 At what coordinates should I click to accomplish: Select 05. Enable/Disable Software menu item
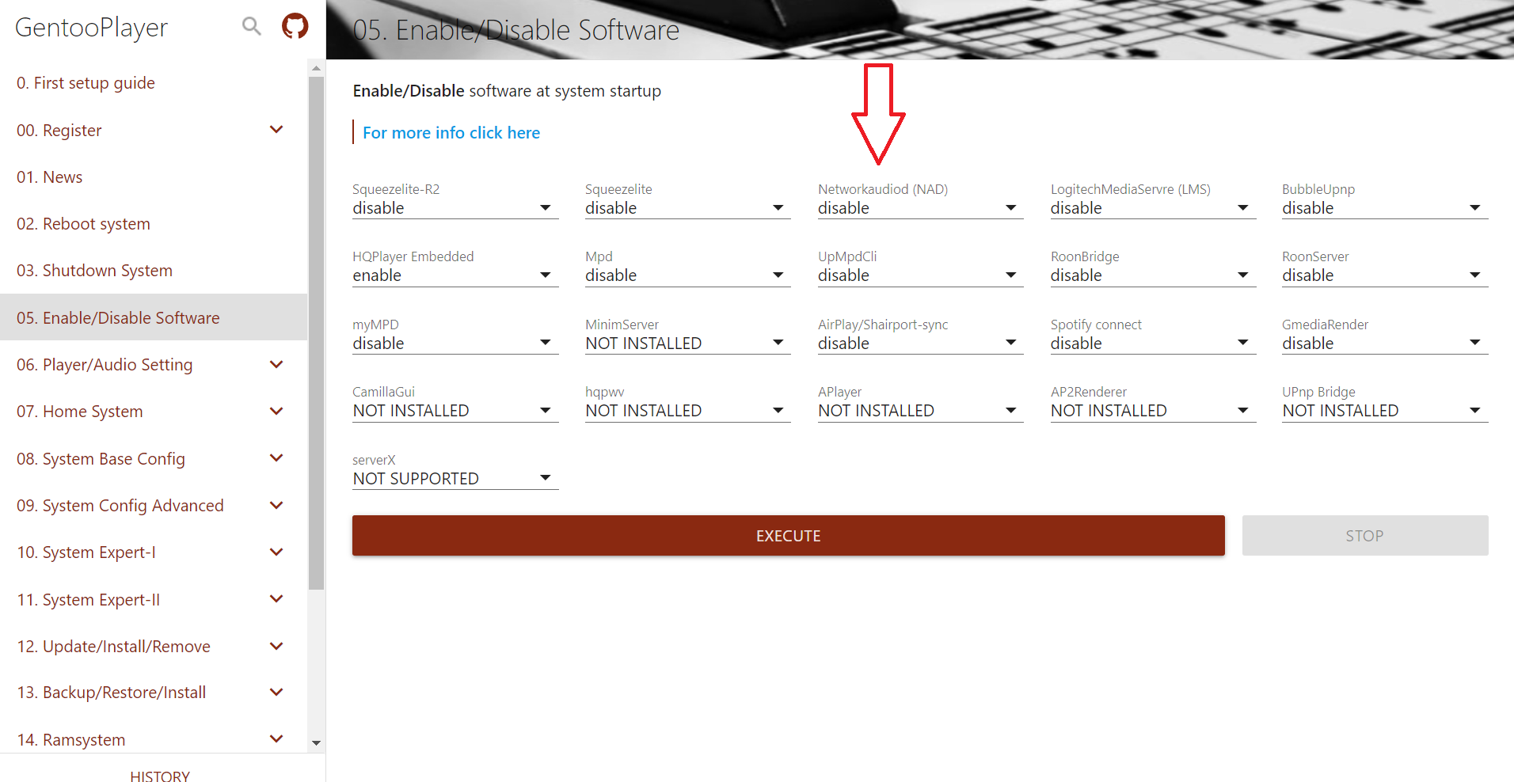tap(154, 317)
